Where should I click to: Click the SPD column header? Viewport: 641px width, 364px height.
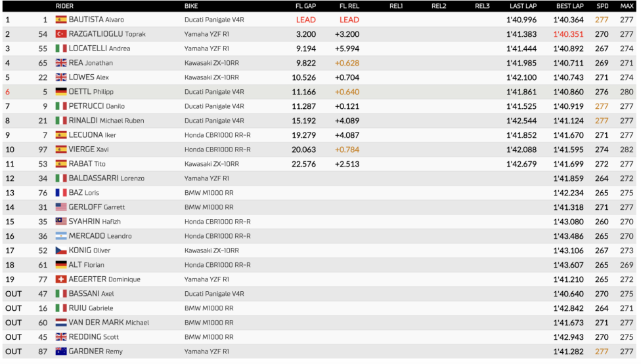(602, 6)
